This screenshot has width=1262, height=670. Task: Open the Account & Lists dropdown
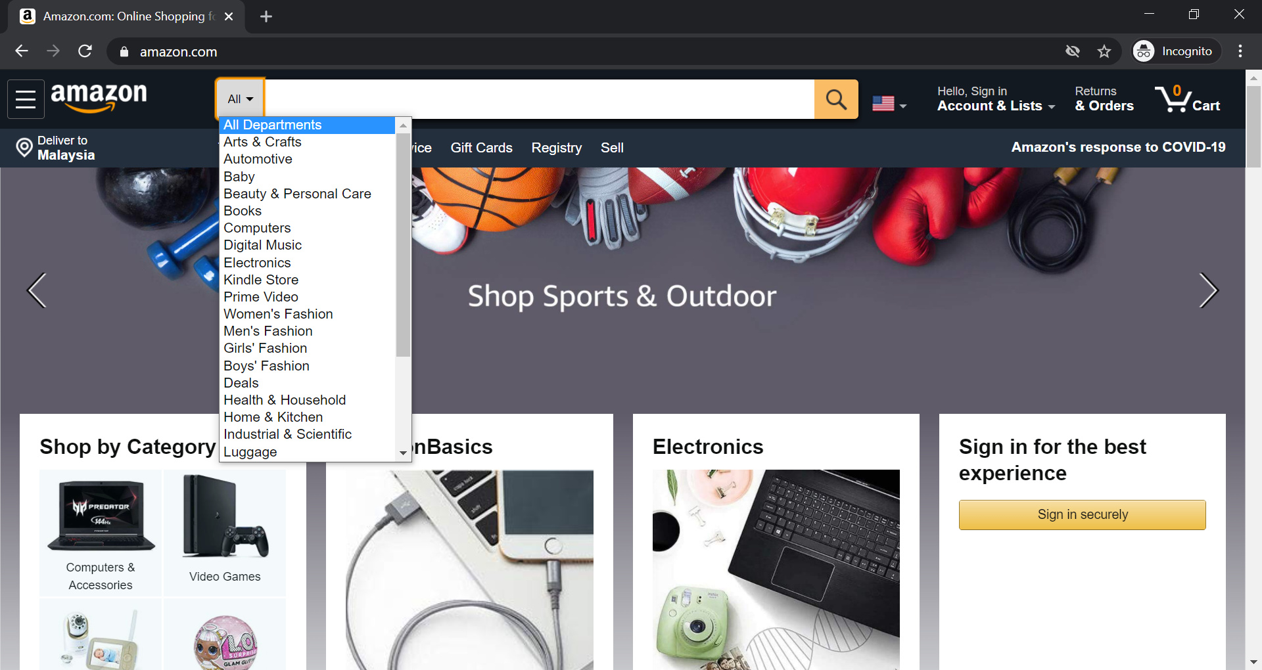(996, 99)
